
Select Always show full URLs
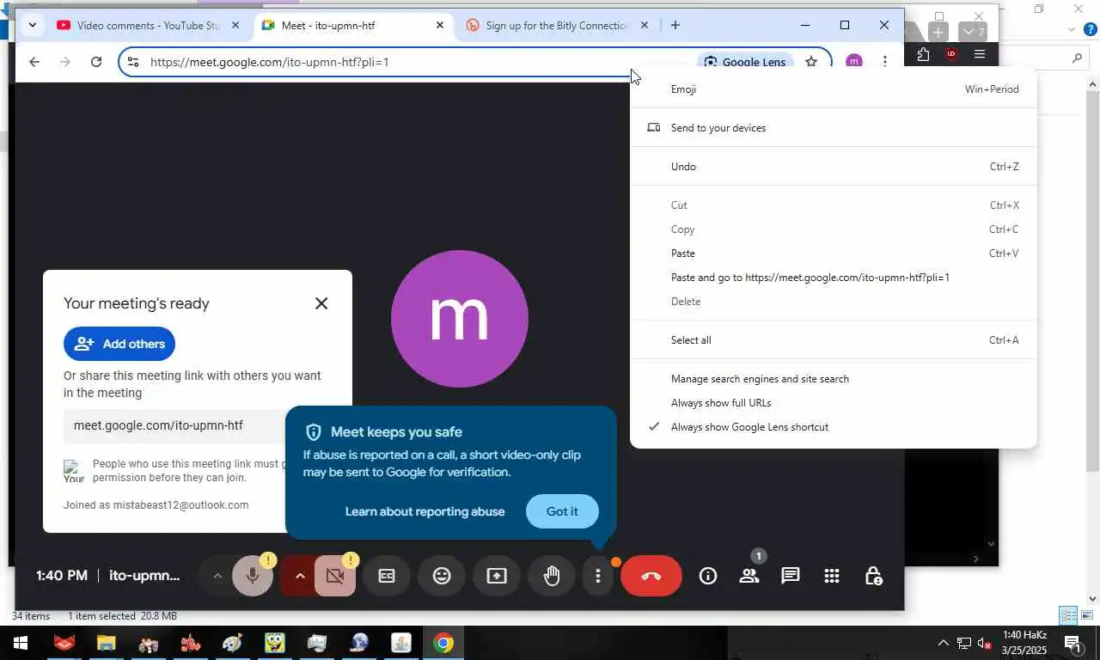[x=834, y=403]
